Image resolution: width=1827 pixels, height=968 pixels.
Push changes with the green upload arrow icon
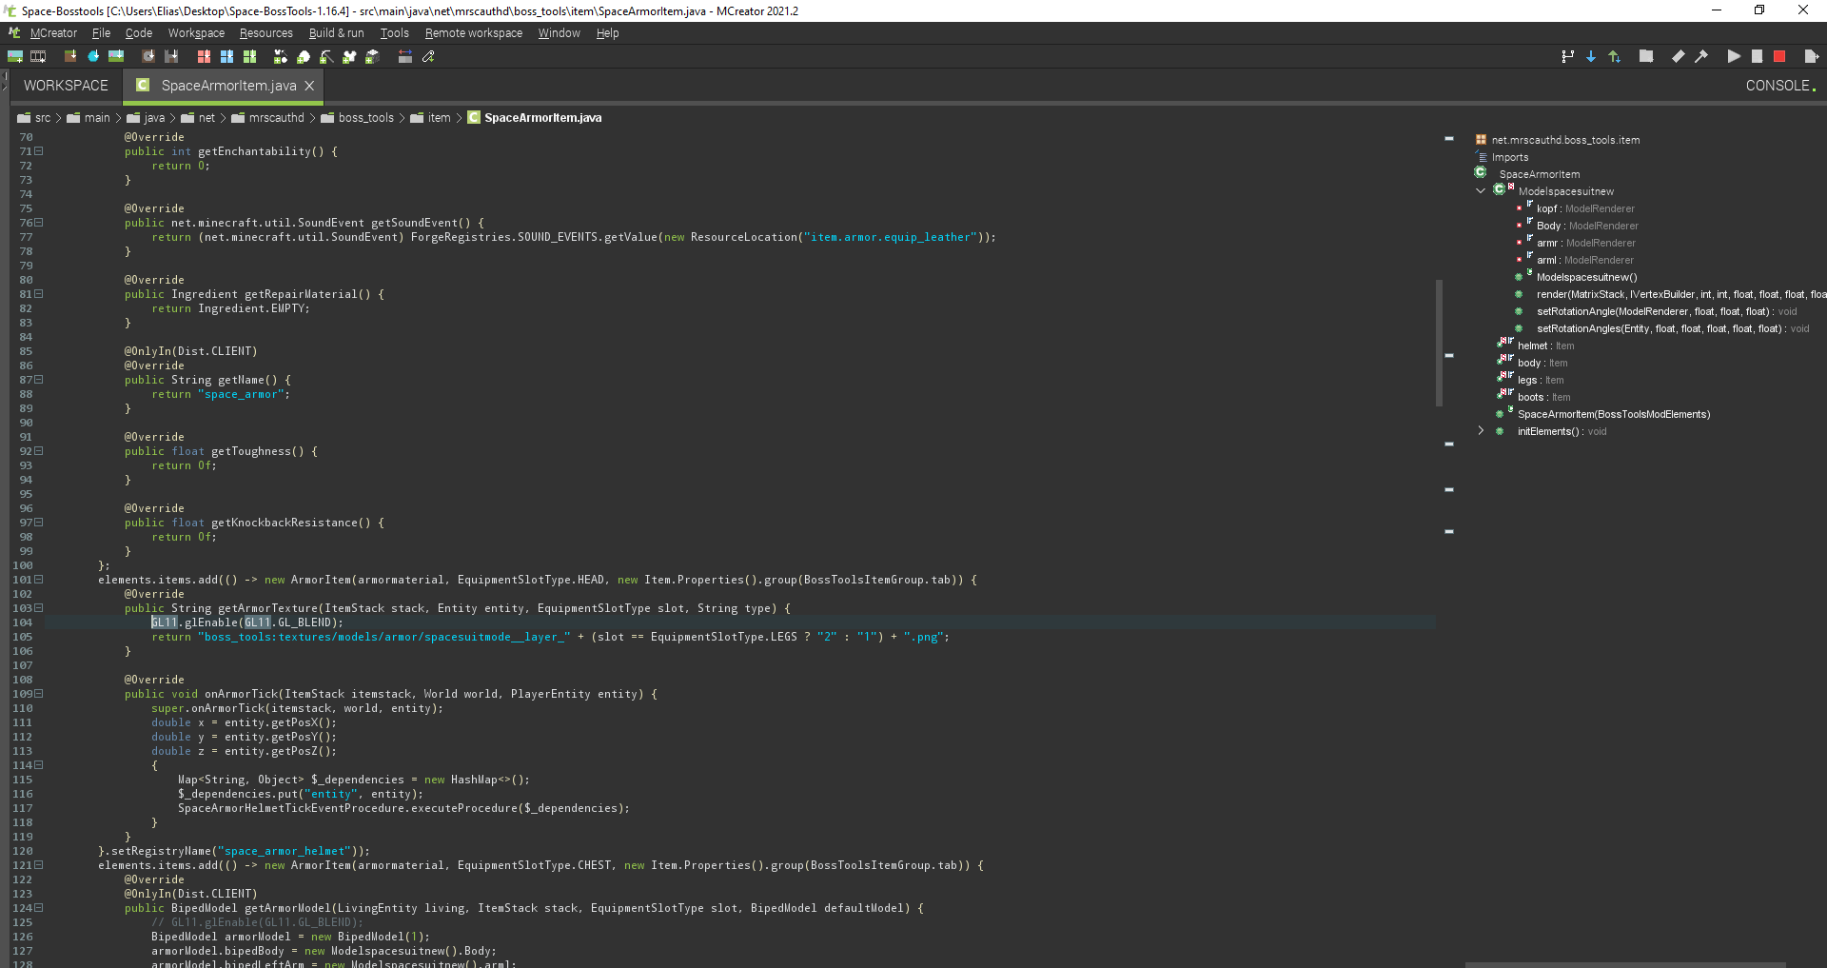(1615, 56)
